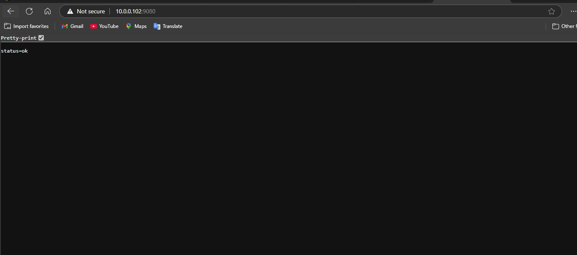The image size is (577, 255).
Task: Click the blank dark page body area
Action: pos(288,159)
